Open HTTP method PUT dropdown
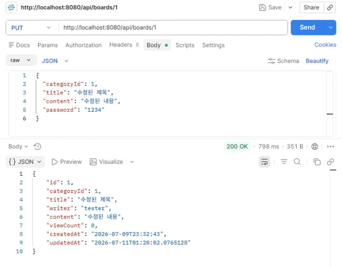Screen dimensions: 342x267 pos(32,28)
